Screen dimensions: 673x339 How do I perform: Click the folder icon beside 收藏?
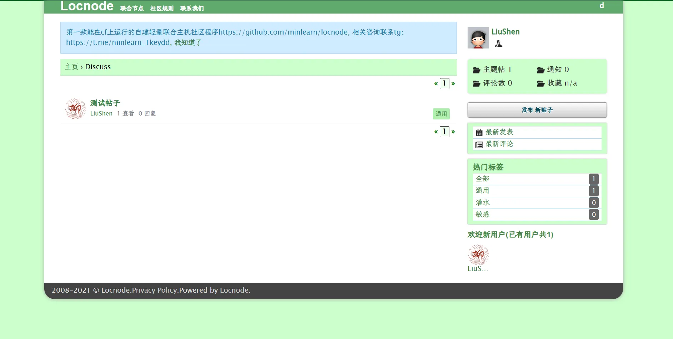coord(540,83)
